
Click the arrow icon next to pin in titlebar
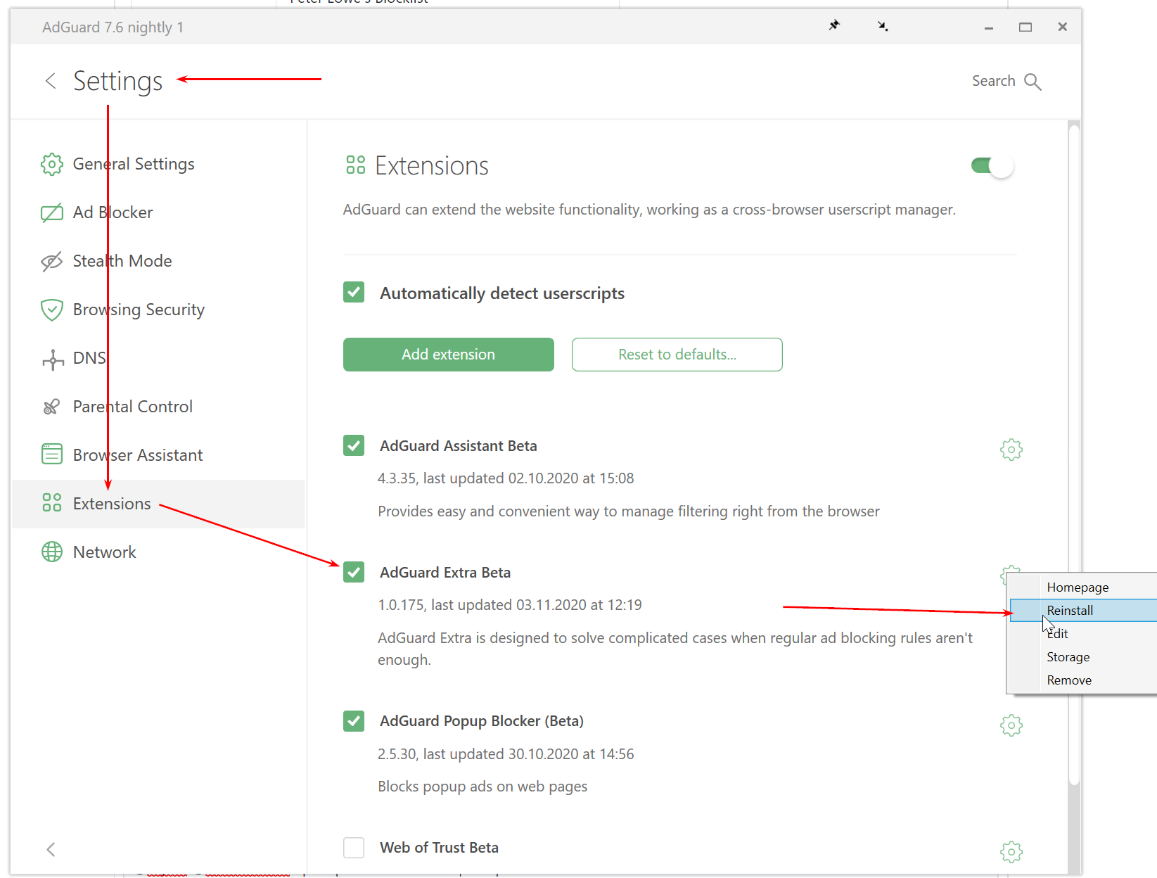click(x=883, y=26)
